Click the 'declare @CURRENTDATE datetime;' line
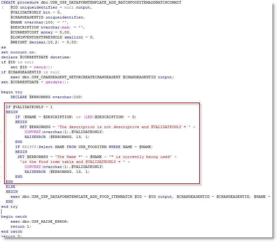Image resolution: width=277 pixels, height=242 pixels. (x=36, y=57)
